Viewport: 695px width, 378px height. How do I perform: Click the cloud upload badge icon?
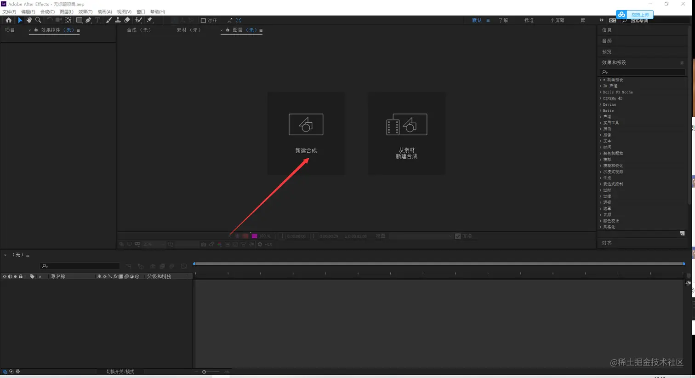click(x=621, y=15)
